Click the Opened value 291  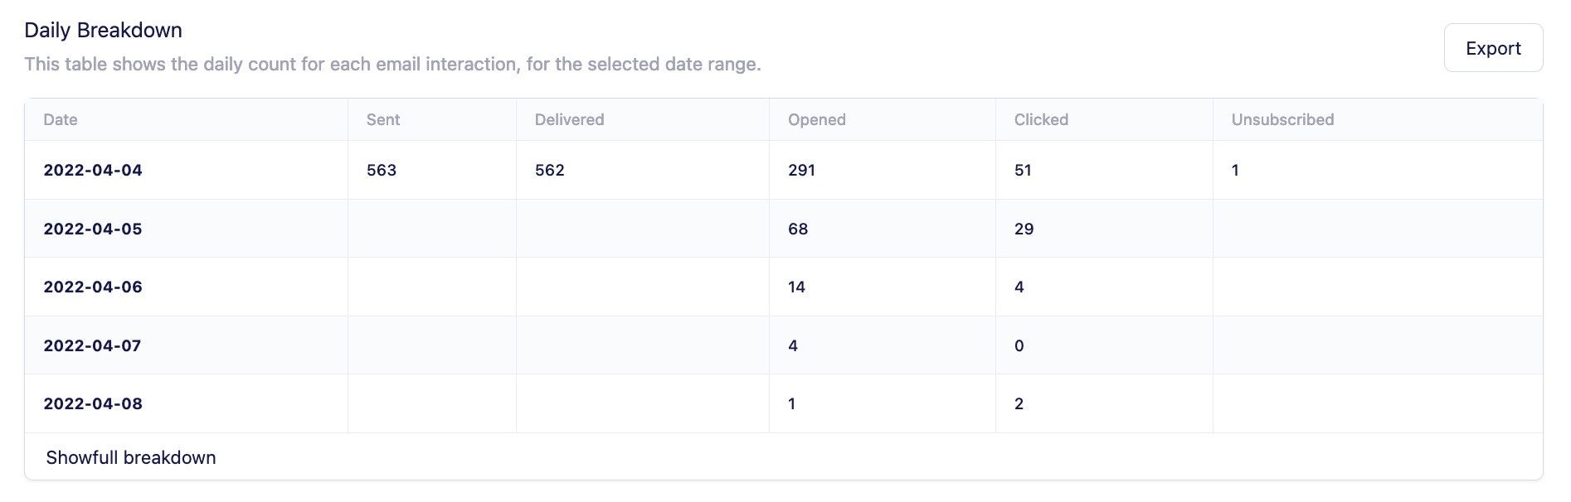coord(801,170)
